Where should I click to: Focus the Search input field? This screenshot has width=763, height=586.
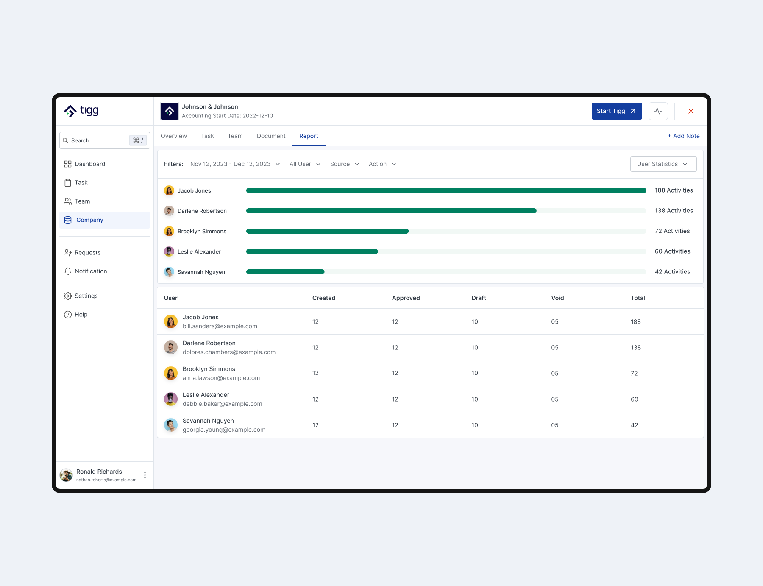(105, 140)
